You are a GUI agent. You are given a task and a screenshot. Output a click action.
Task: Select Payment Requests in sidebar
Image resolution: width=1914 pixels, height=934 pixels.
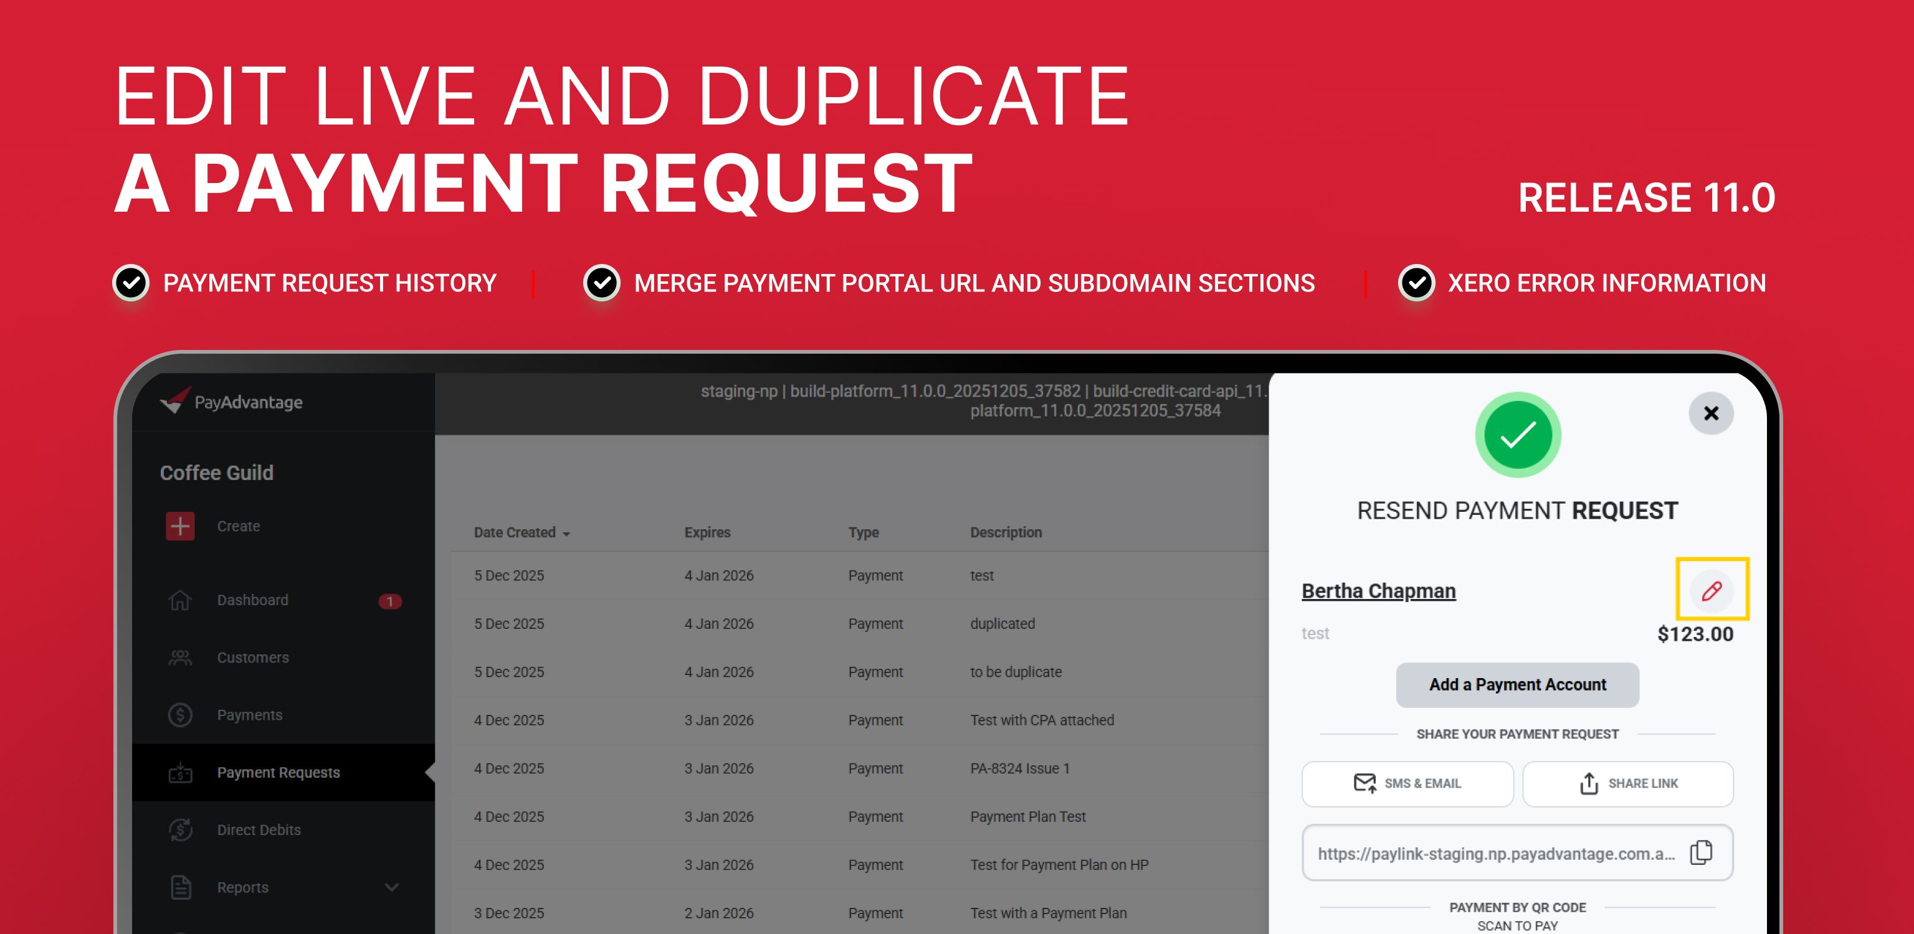click(278, 773)
